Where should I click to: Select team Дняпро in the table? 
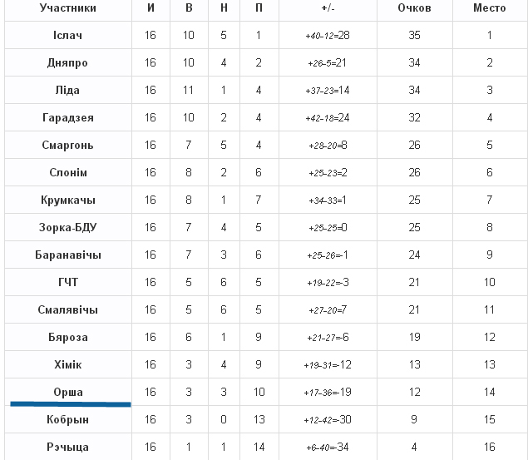tap(67, 63)
